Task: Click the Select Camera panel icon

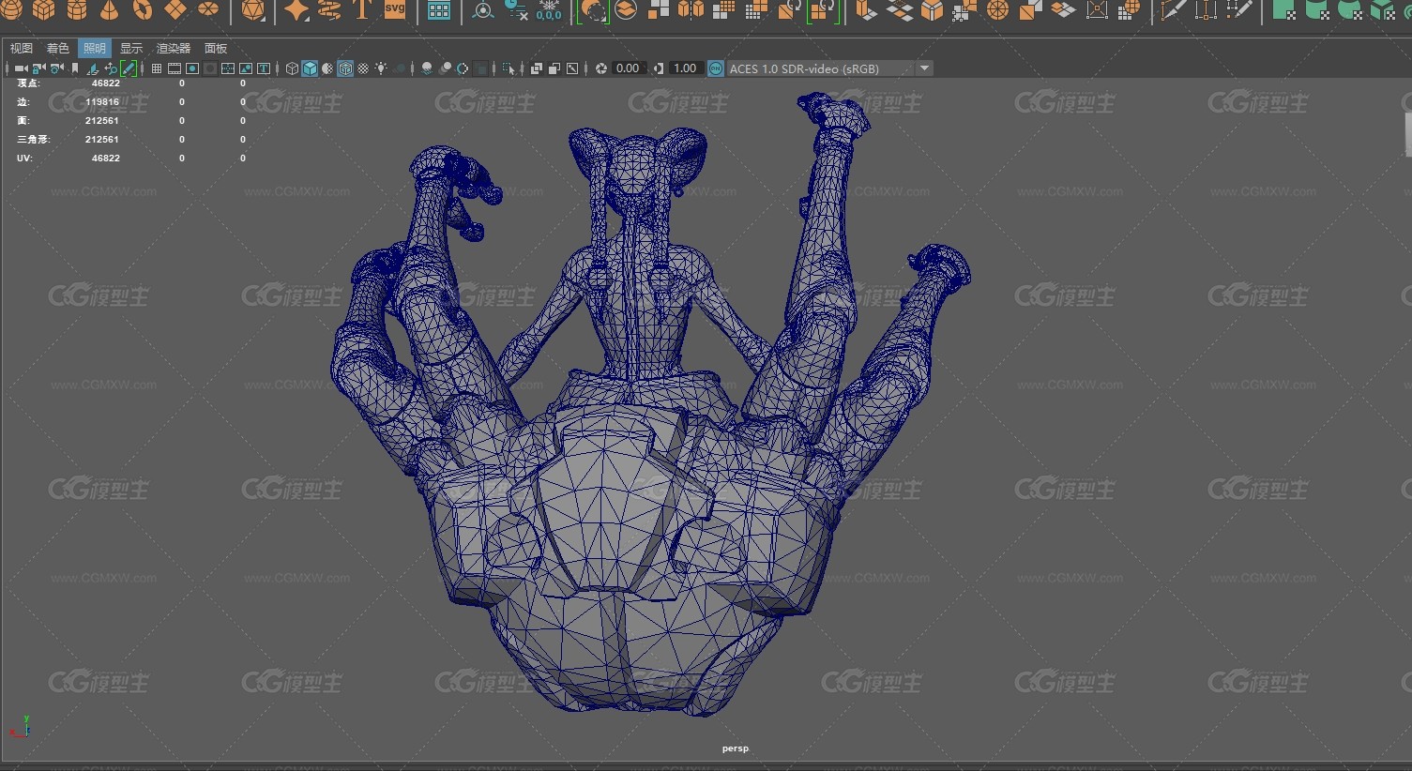Action: click(21, 68)
